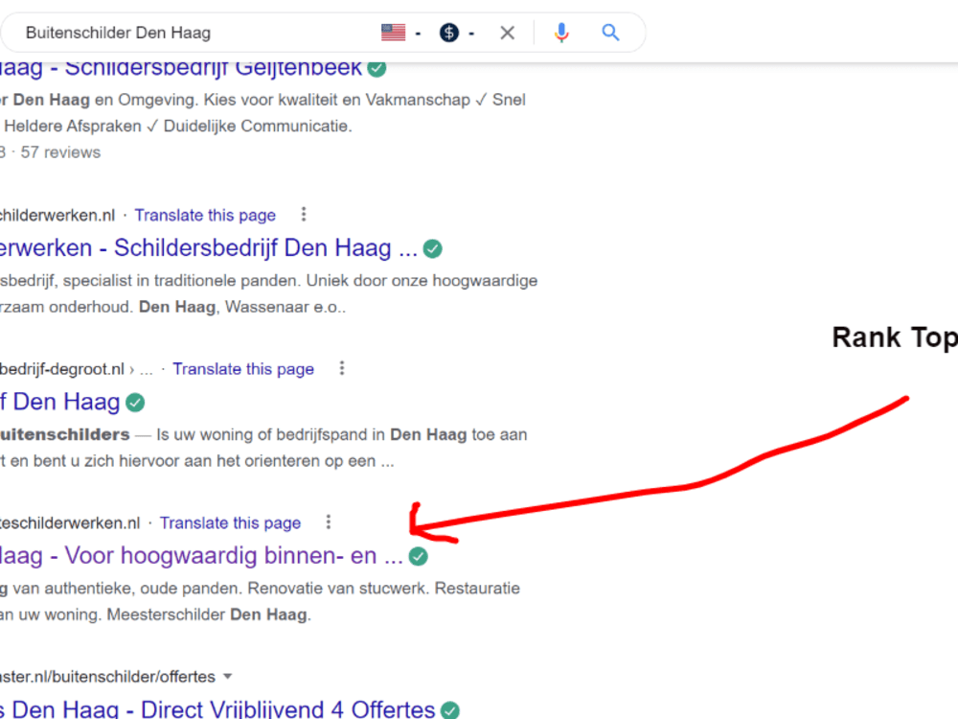Open the 'f Den Haag' degroot result title
The width and height of the screenshot is (958, 719).
(59, 403)
